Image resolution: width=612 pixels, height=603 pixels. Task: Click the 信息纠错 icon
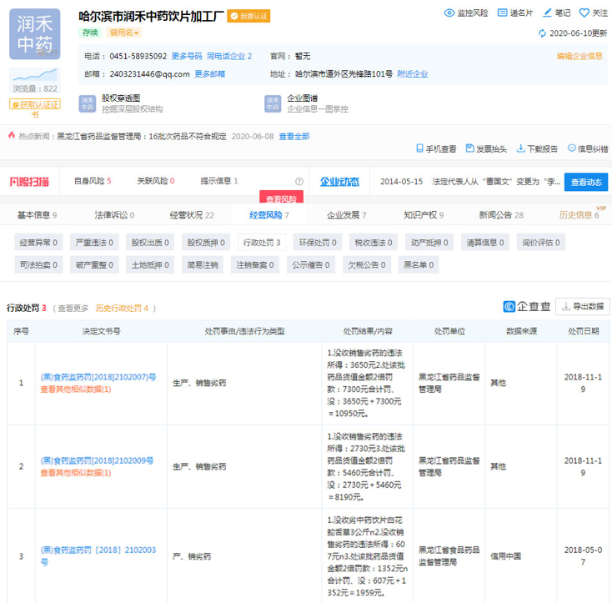click(572, 148)
